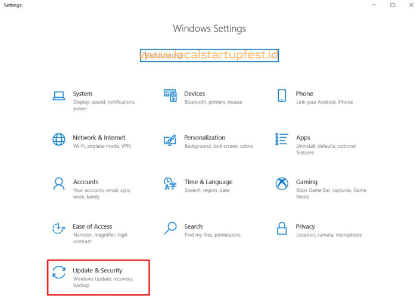Open the Network & Internet globe icon

(59, 139)
